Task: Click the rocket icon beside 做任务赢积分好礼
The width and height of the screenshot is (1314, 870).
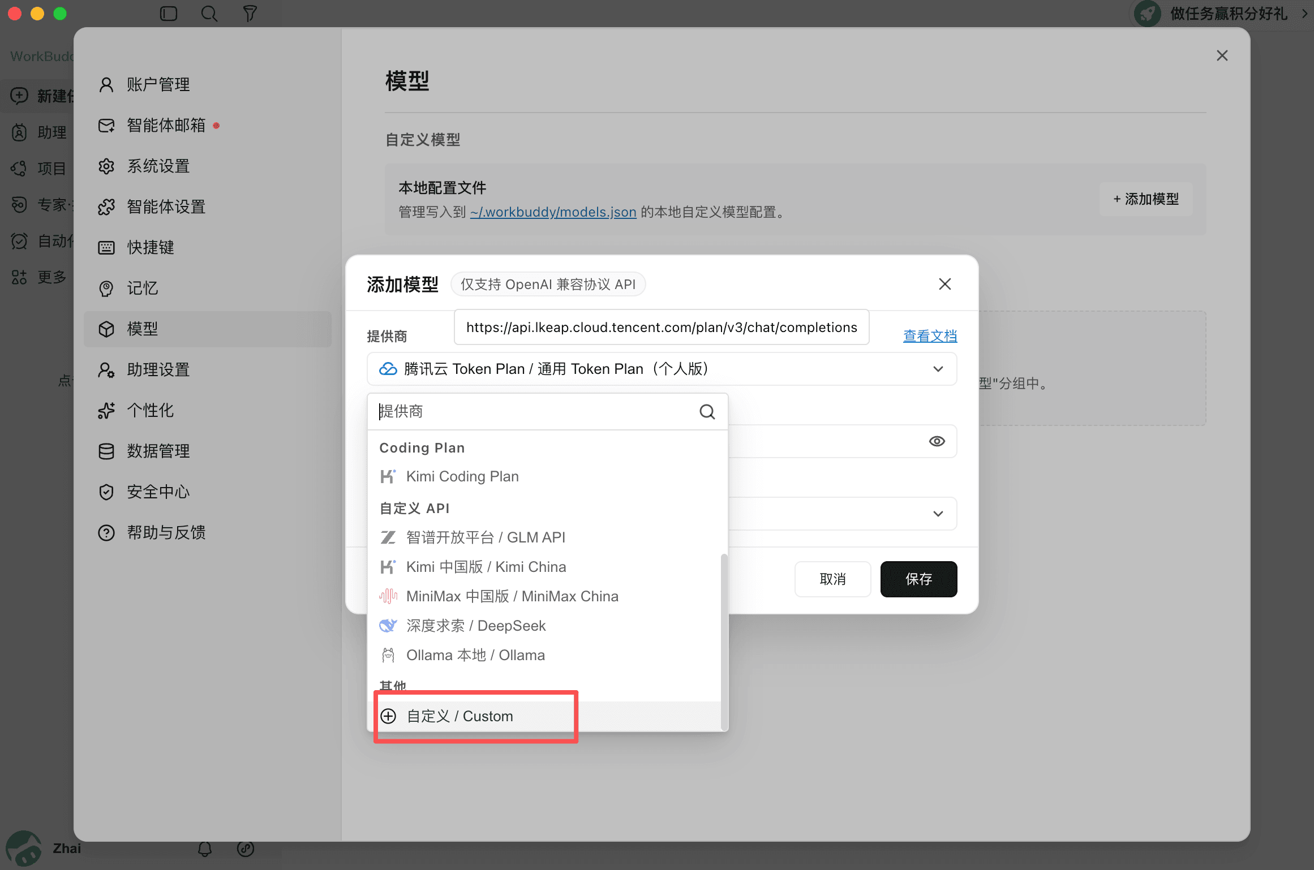Action: pyautogui.click(x=1147, y=14)
